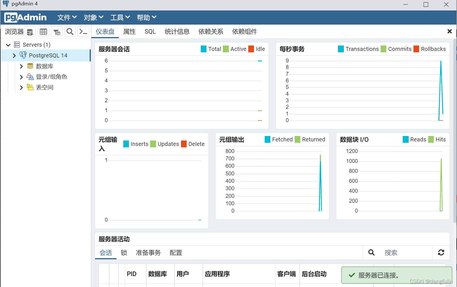This screenshot has height=287, width=457.
Task: Click the dashboard vertical scrollbar
Action: [455, 131]
